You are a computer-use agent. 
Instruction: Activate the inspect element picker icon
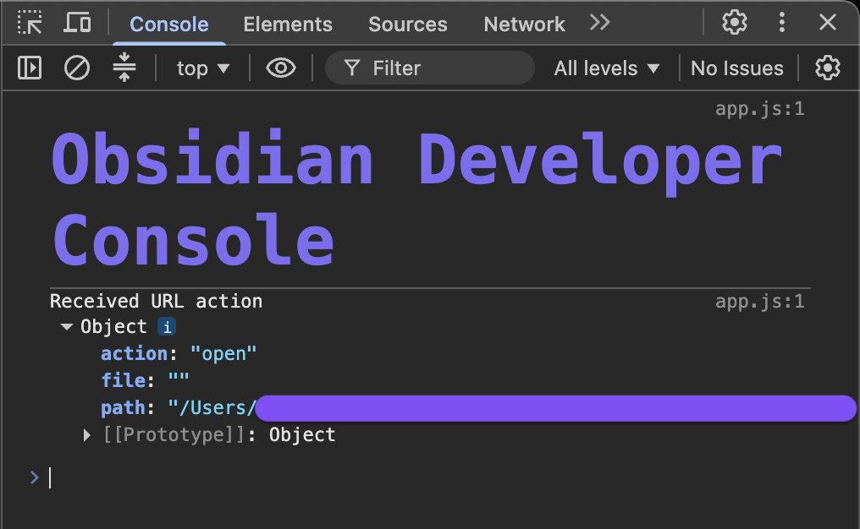30,23
